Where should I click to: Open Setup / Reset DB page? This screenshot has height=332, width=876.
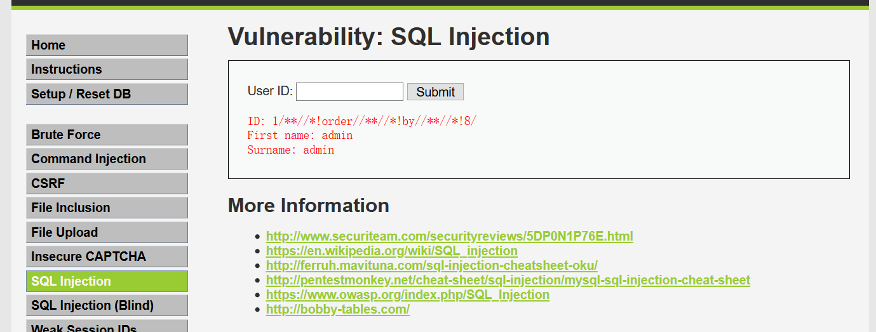(107, 94)
